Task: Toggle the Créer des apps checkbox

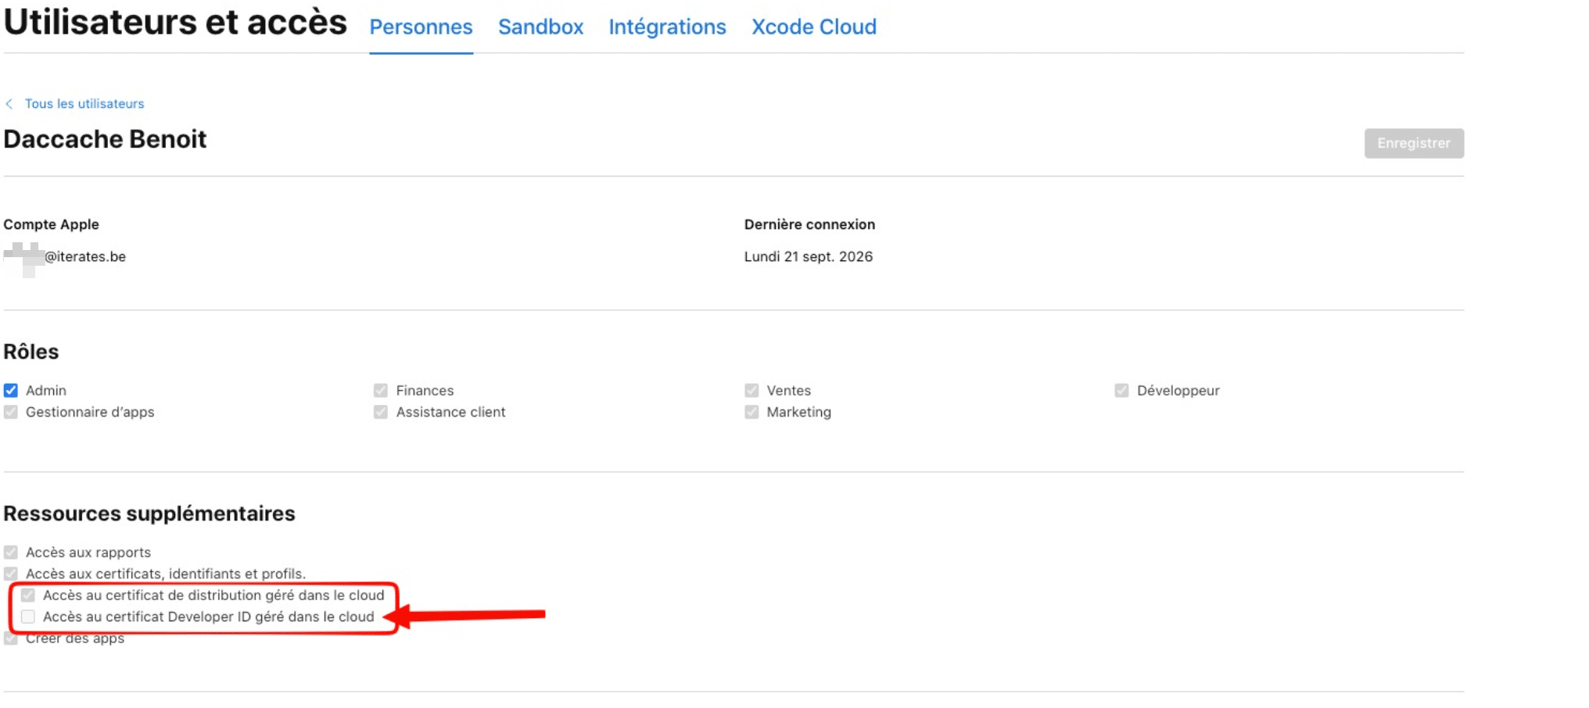Action: [x=11, y=638]
